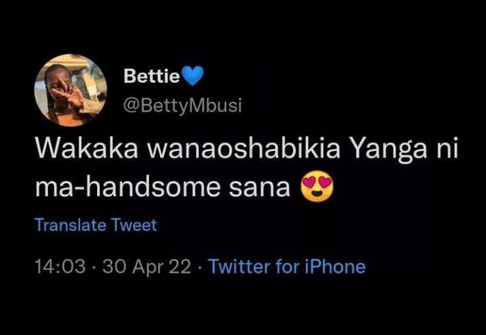The height and width of the screenshot is (335, 486).
Task: Click the dot separator after 14:03
Action: 94,267
